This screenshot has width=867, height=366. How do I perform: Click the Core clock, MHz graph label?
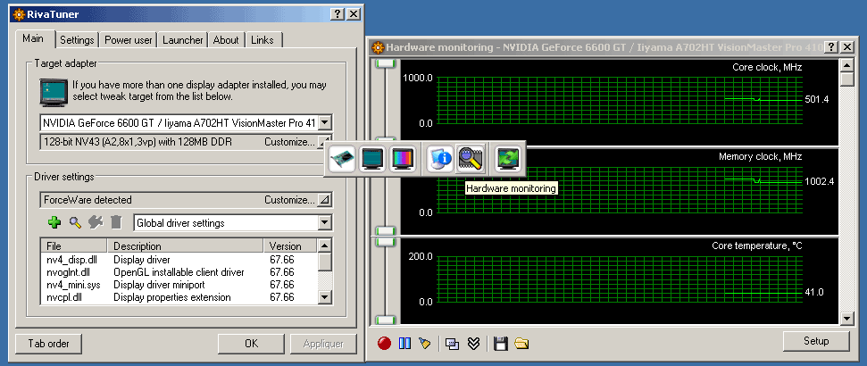coord(767,68)
